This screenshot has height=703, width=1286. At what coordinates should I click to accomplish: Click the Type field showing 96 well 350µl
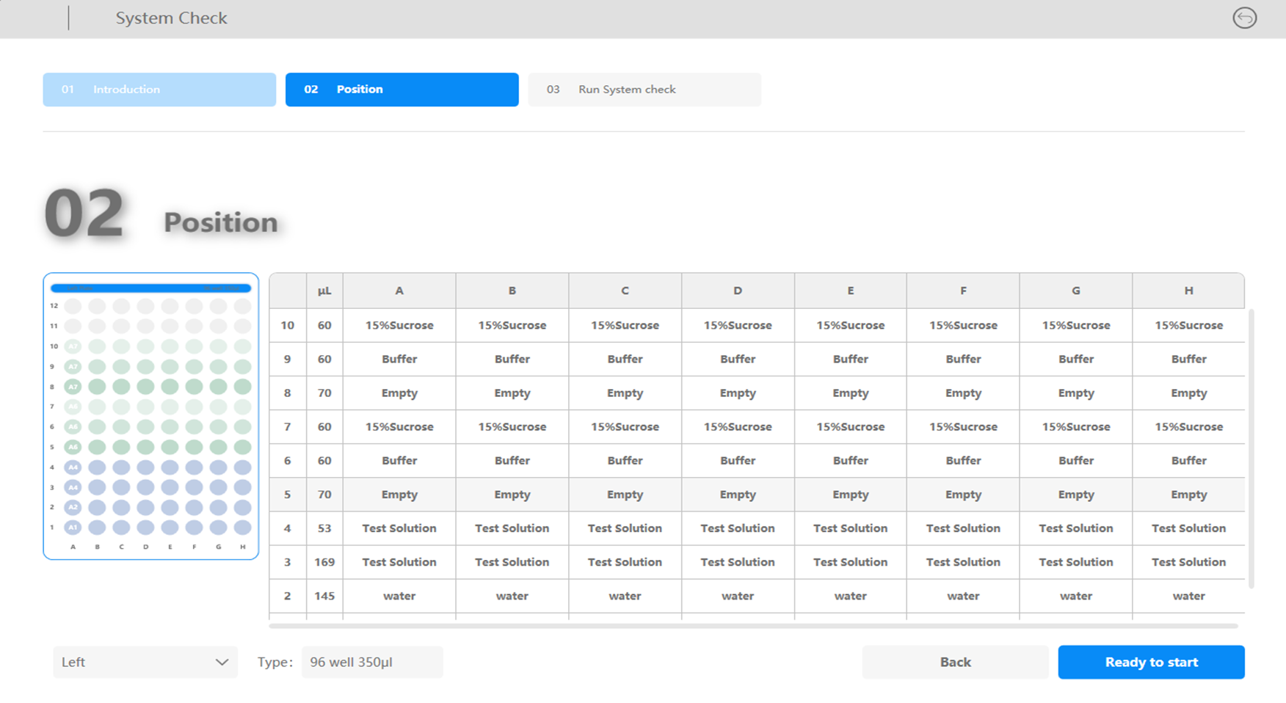click(371, 662)
